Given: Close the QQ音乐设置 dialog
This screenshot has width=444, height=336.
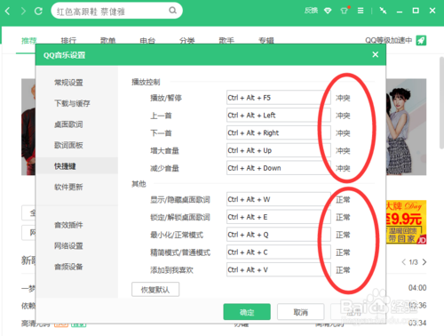Looking at the screenshot, I should pyautogui.click(x=376, y=54).
